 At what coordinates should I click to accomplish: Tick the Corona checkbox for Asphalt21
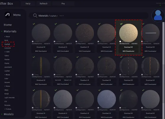point(76,42)
